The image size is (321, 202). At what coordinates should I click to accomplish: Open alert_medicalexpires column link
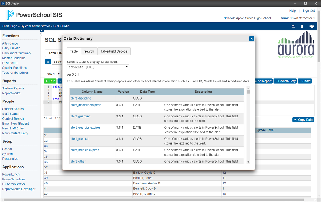coord(85,150)
